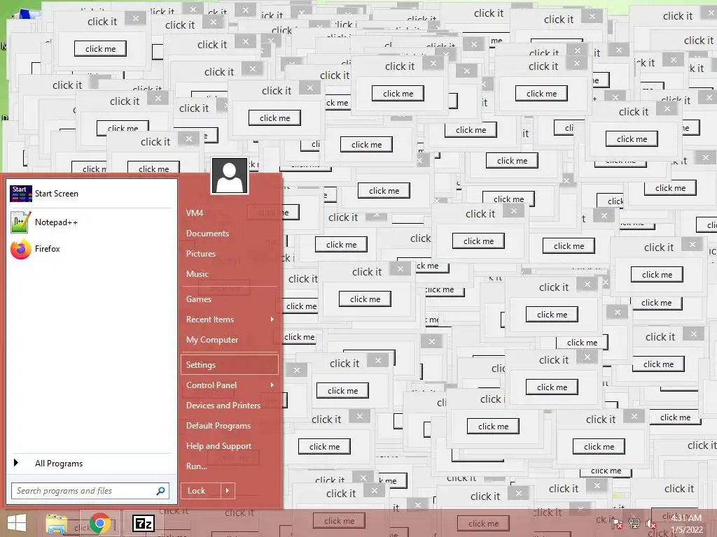
Task: Focus the Search programs and files box
Action: click(90, 491)
